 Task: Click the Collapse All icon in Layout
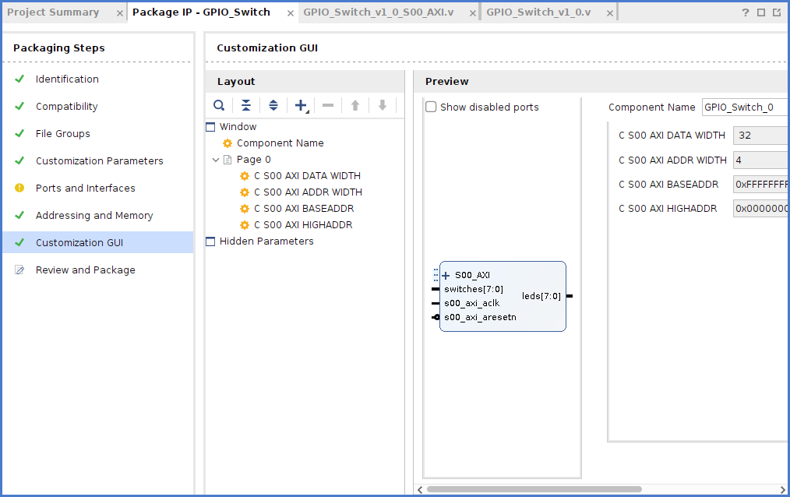click(246, 105)
